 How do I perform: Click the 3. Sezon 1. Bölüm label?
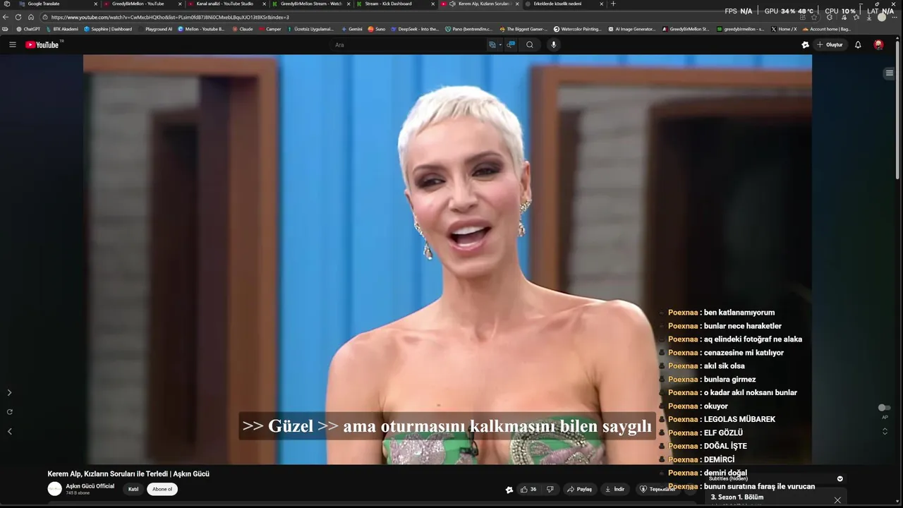point(737,497)
